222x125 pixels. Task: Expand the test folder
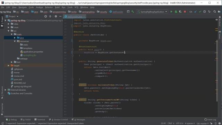coord(12,62)
